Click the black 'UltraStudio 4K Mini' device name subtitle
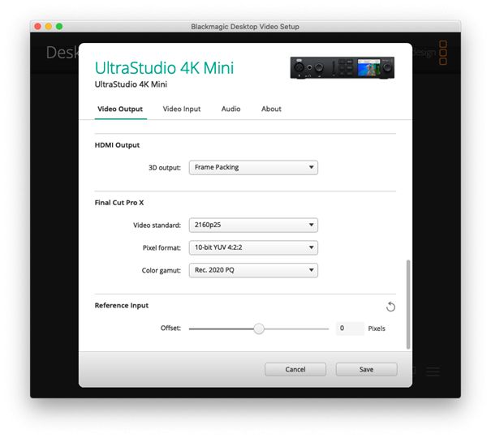Viewport: 491px width, 438px height. (131, 84)
